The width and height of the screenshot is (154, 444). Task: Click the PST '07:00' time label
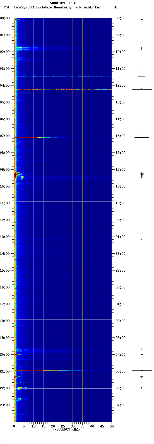coord(5,136)
